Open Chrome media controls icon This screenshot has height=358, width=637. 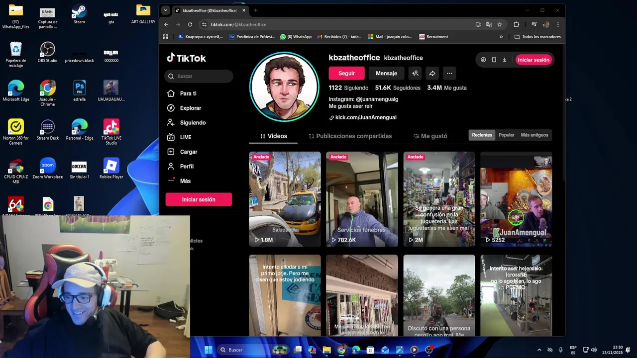pyautogui.click(x=534, y=24)
